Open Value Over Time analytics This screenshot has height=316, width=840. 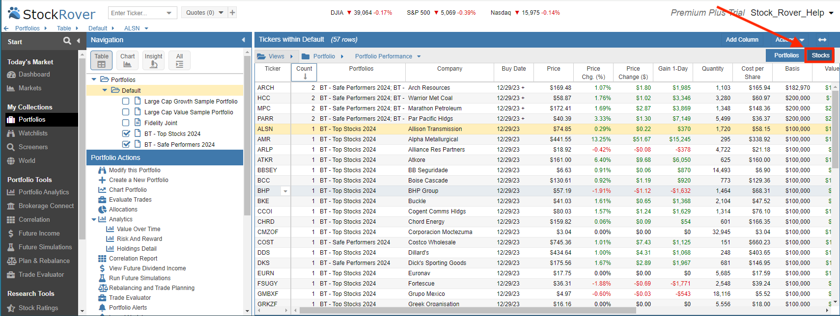pyautogui.click(x=139, y=229)
